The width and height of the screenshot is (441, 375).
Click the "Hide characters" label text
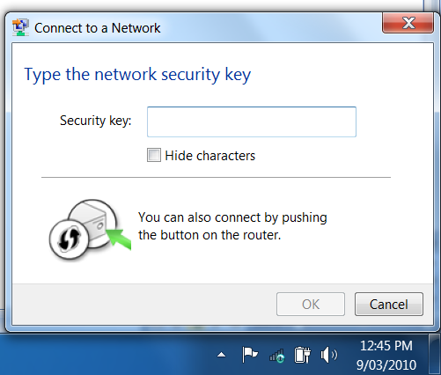(x=209, y=156)
